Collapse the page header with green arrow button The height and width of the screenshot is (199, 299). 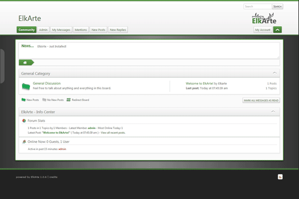(278, 30)
